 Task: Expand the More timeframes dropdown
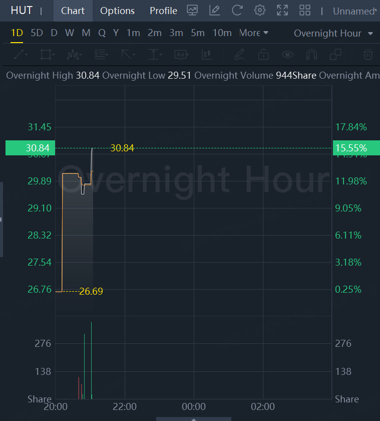tap(254, 33)
